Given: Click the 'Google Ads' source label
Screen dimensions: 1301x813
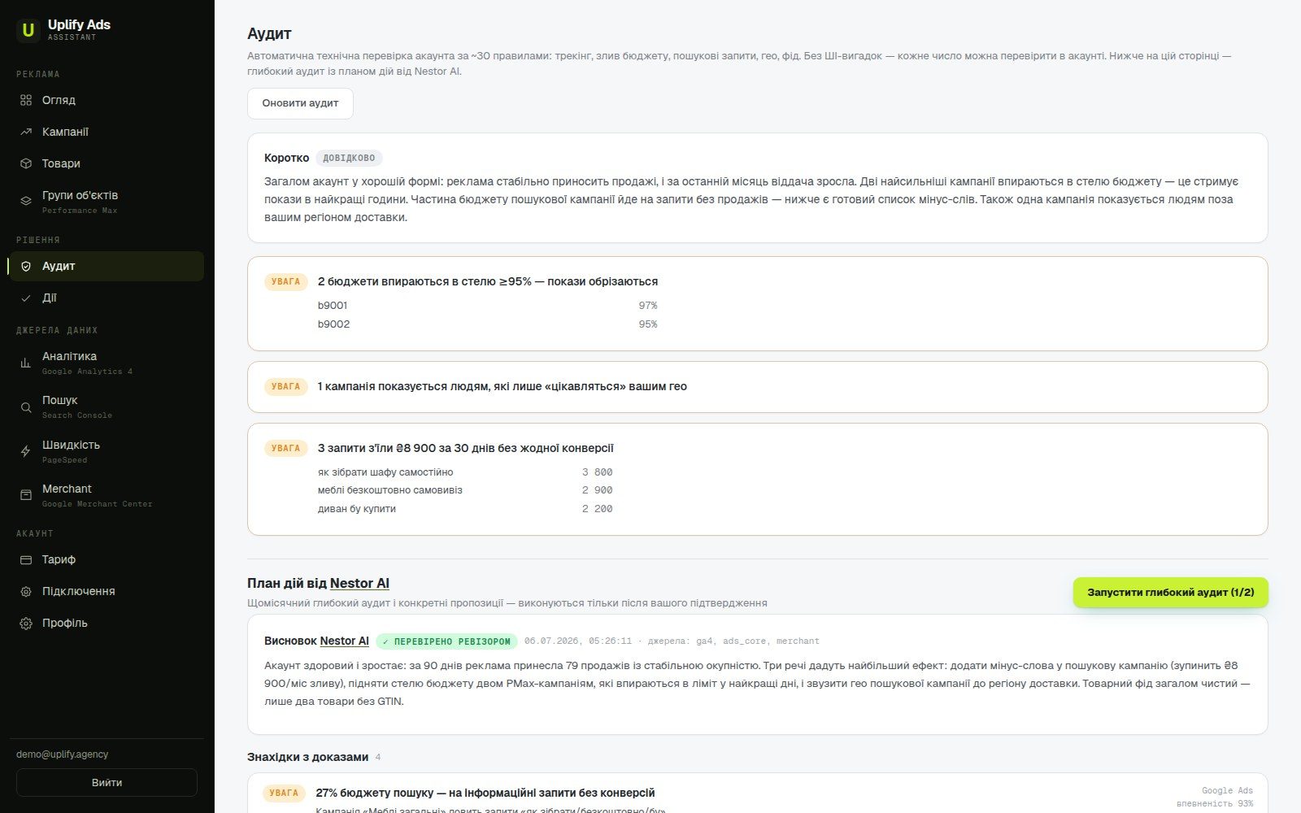Looking at the screenshot, I should pos(1227,790).
